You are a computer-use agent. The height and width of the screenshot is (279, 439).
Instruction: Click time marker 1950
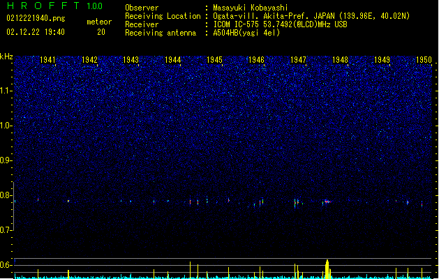point(424,59)
